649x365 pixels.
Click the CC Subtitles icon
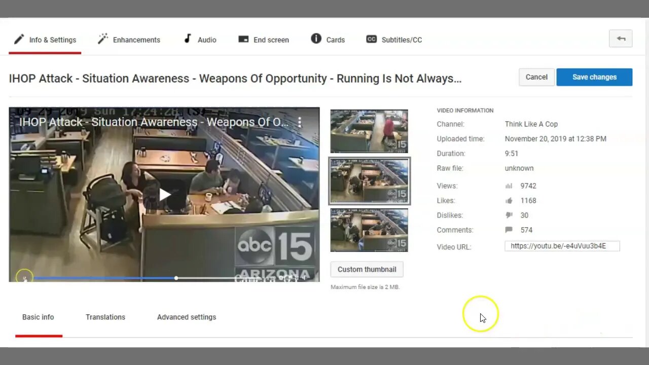click(372, 39)
